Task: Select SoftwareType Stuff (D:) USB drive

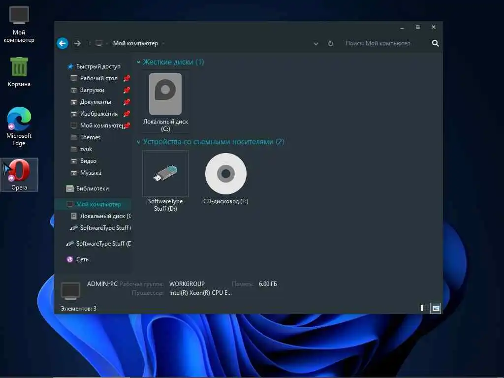Action: point(165,181)
